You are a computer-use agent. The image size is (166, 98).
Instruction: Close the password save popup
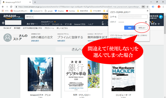(x=148, y=11)
